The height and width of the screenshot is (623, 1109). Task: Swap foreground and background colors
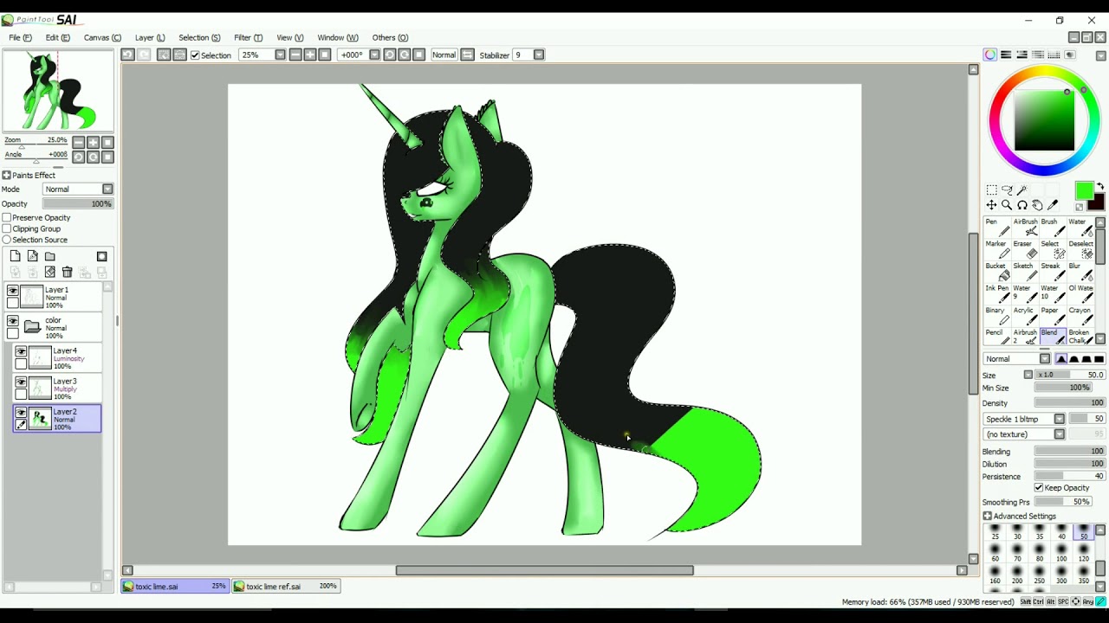[x=1100, y=187]
